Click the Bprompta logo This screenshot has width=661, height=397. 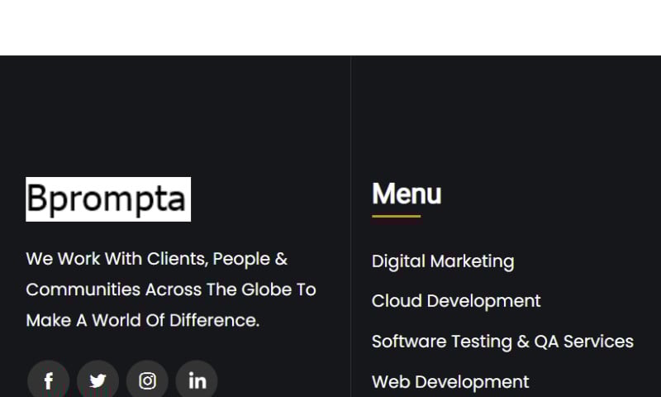(108, 199)
